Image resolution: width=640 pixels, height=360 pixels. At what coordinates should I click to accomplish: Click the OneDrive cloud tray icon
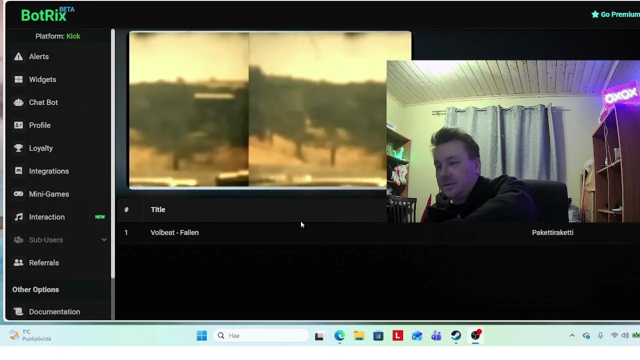coord(586,335)
